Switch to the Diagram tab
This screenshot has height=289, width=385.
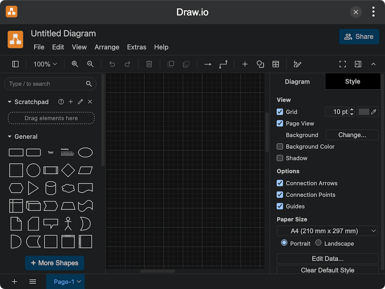(x=297, y=81)
